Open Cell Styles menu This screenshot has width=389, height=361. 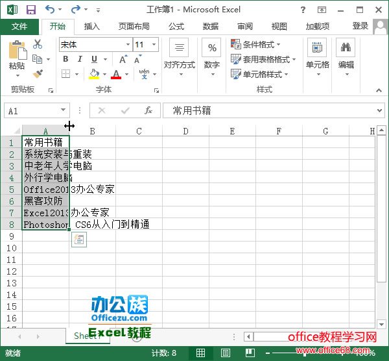click(259, 74)
